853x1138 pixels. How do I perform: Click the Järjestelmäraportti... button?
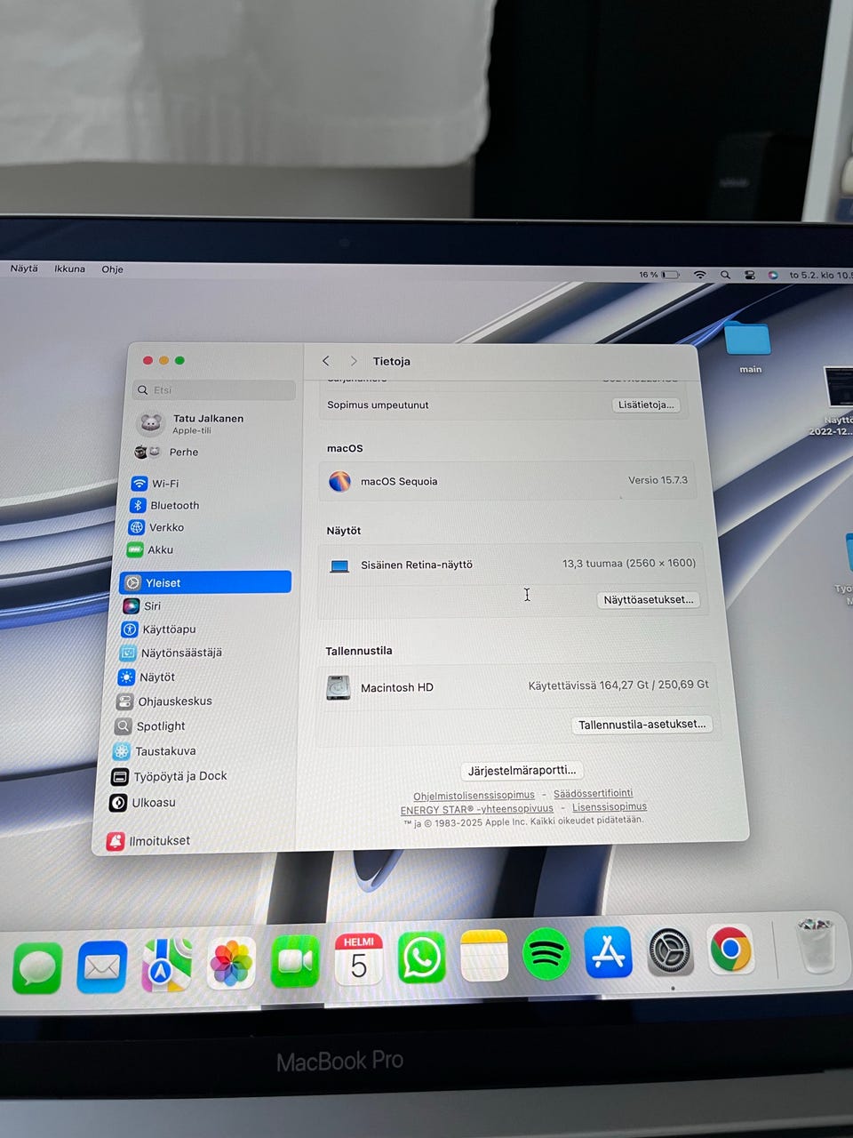[x=522, y=771]
